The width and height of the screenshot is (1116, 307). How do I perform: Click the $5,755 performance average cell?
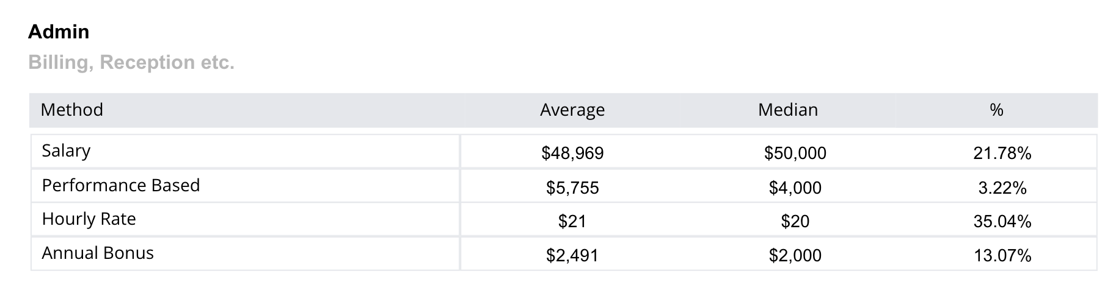click(x=572, y=188)
